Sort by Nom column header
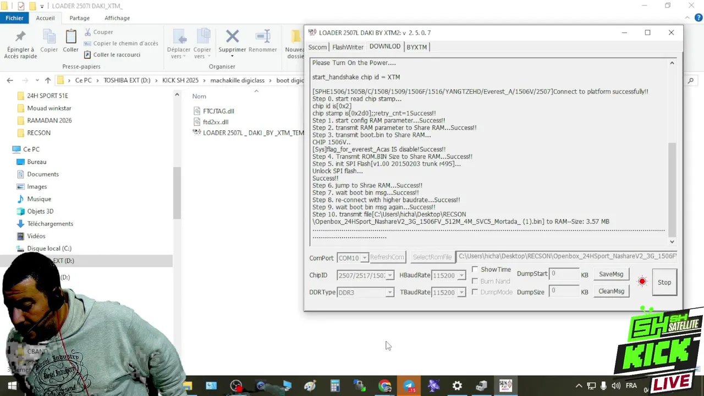The height and width of the screenshot is (396, 704). (x=199, y=96)
